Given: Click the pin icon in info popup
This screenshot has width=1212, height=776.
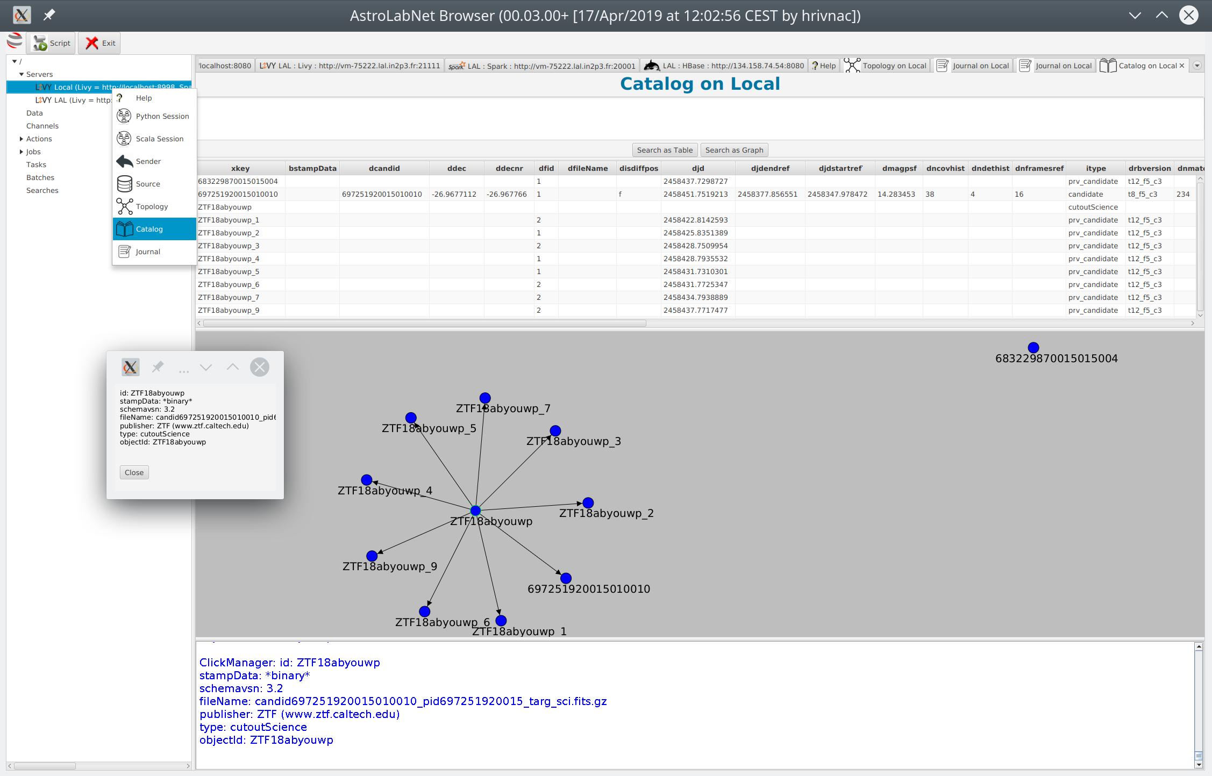Looking at the screenshot, I should tap(158, 367).
